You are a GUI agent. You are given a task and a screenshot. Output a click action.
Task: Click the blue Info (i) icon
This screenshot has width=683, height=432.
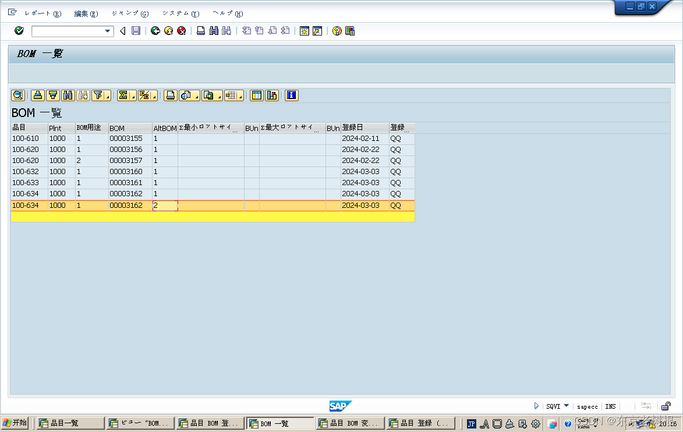(x=291, y=95)
